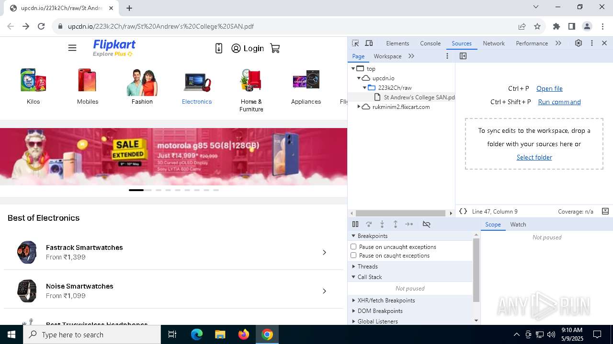613x344 pixels.
Task: Click the Select folder link
Action: click(x=534, y=157)
